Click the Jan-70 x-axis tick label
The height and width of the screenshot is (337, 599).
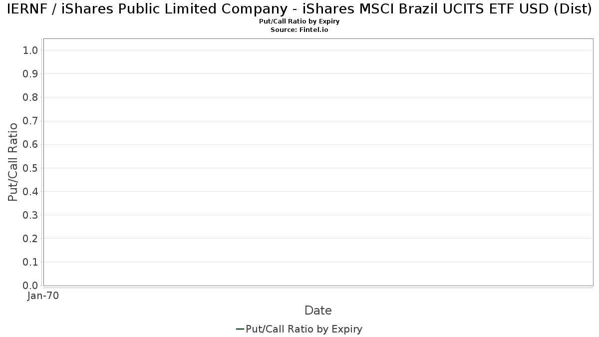pyautogui.click(x=43, y=296)
